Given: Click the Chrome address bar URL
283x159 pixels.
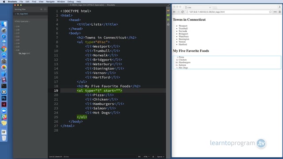Looking at the screenshot, I should 207,12.
